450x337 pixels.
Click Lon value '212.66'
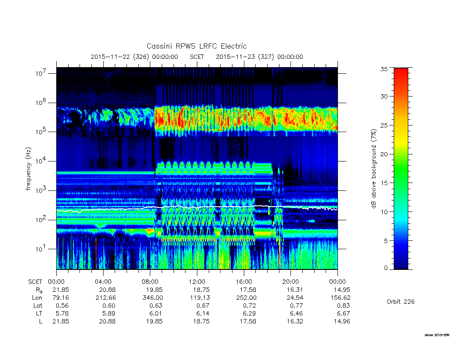pos(105,298)
